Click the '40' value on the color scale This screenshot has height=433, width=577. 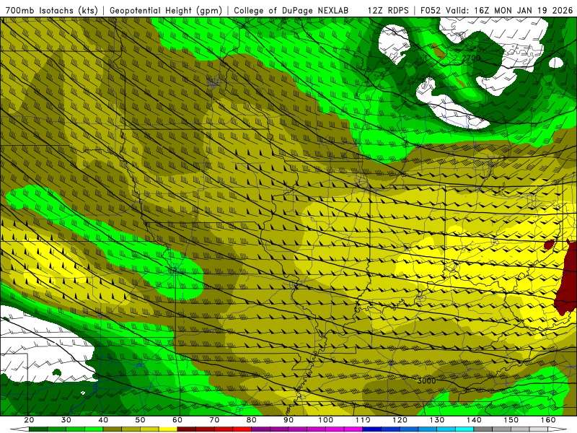click(103, 420)
